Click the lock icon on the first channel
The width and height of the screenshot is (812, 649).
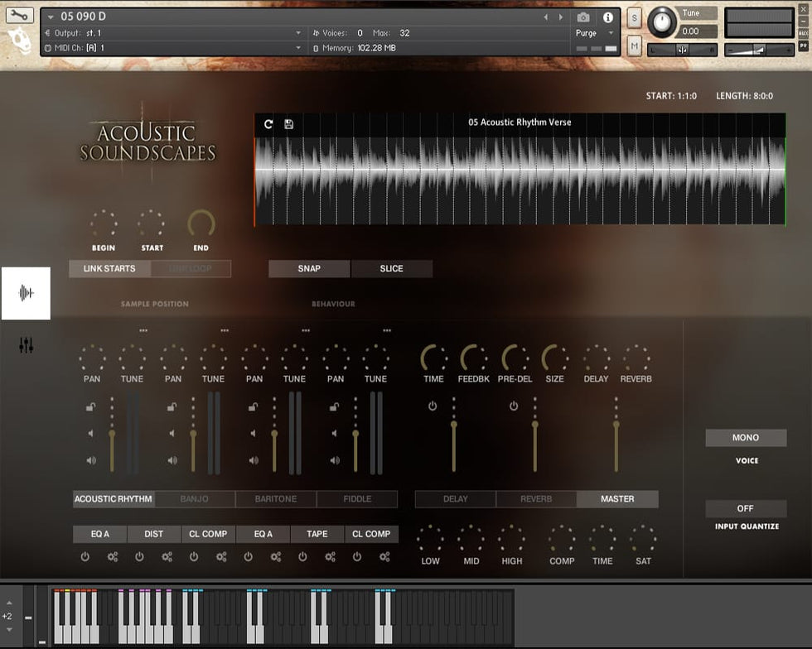coord(90,406)
